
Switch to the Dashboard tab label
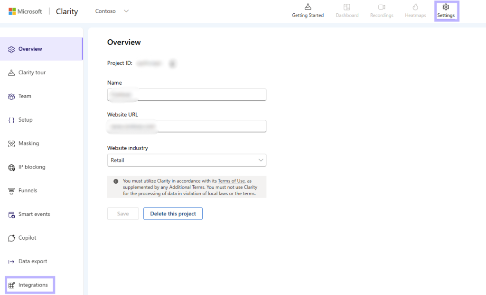point(347,16)
